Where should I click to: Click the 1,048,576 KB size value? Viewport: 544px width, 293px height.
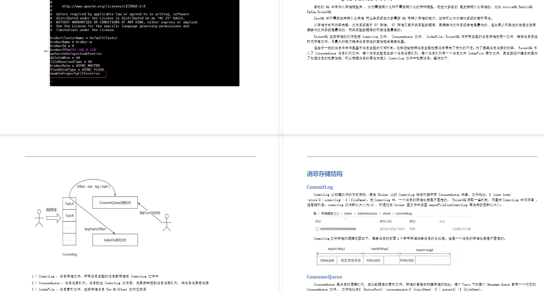coord(461,229)
